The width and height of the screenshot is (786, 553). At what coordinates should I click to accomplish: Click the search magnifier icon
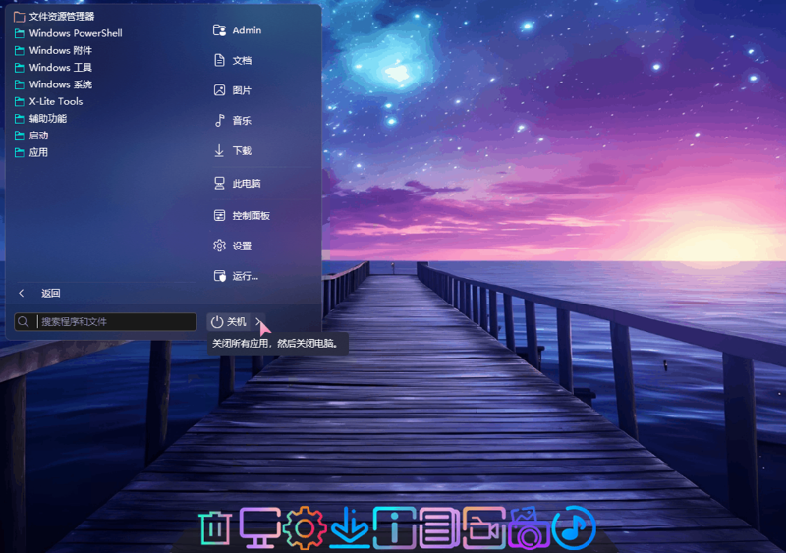point(23,321)
